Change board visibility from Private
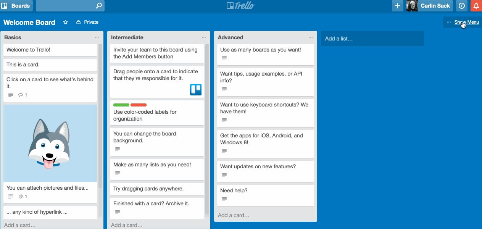Viewport: 482px width, 229px height. tap(87, 22)
